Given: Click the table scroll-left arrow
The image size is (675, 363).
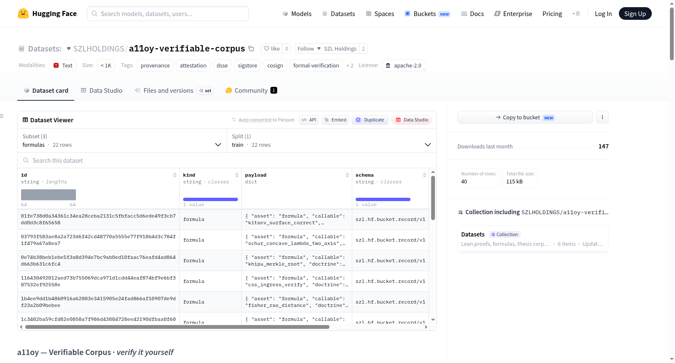Looking at the screenshot, I should (21, 327).
